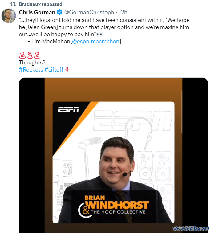Open the #Rockets hashtag
Viewport: 211px width, 233px height.
(31, 70)
